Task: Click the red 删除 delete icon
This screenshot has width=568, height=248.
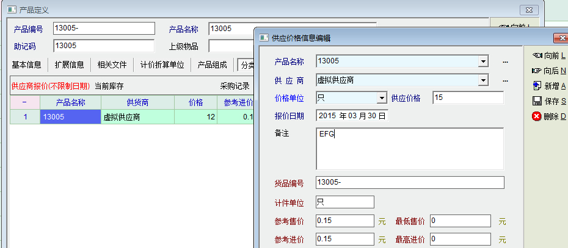Action: (537, 116)
